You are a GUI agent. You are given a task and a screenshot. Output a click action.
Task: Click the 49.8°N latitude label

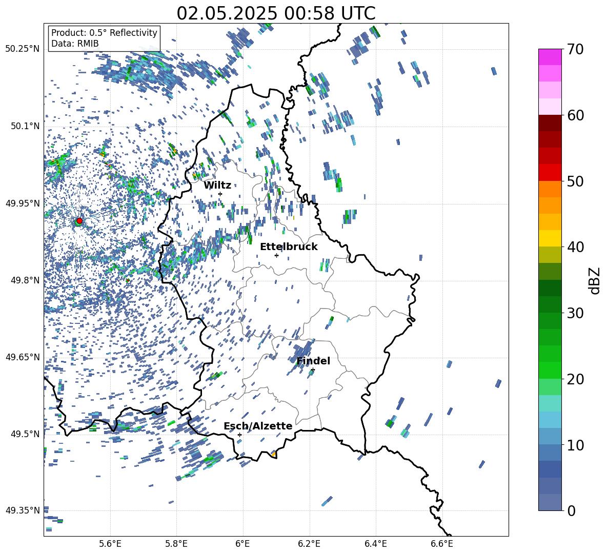coord(25,280)
